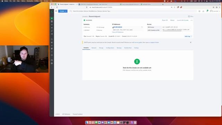Open the NodeBalancers sidebar icon
Image resolution: width=222 pixels, height=125 pixels.
pyautogui.click(x=52, y=25)
